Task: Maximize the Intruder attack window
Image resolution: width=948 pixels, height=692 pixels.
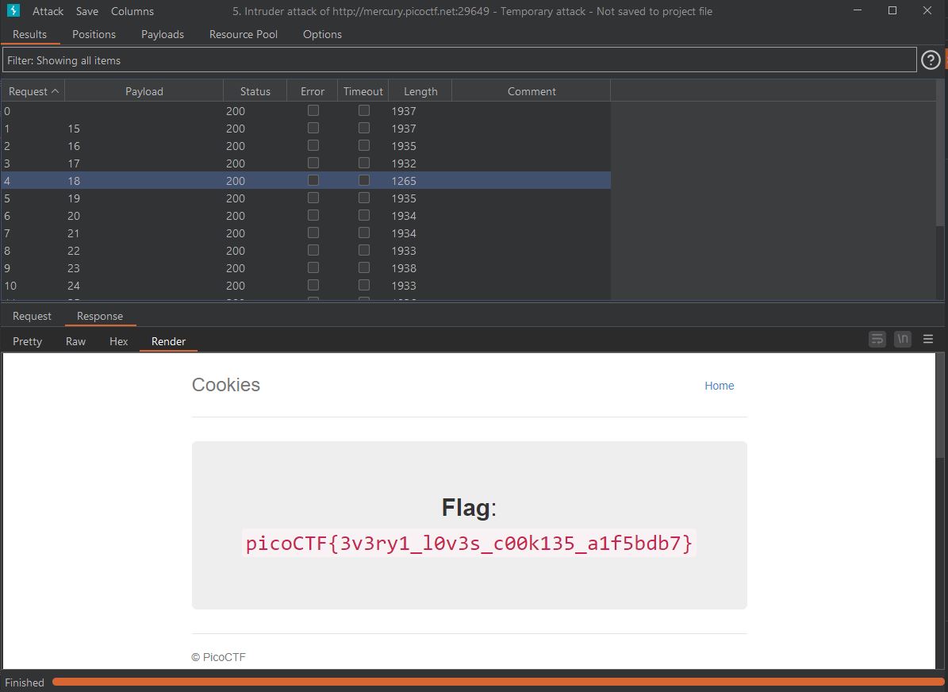Action: coord(892,11)
